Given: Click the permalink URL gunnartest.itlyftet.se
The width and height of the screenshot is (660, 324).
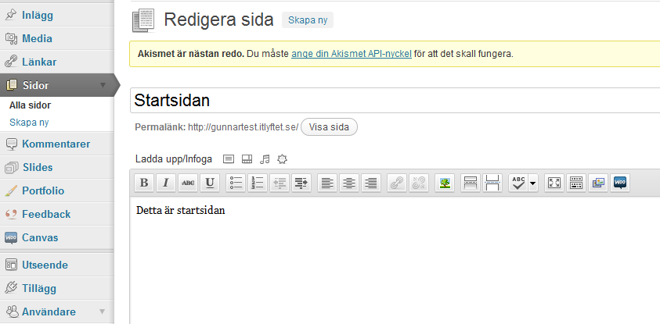Looking at the screenshot, I should pyautogui.click(x=243, y=127).
